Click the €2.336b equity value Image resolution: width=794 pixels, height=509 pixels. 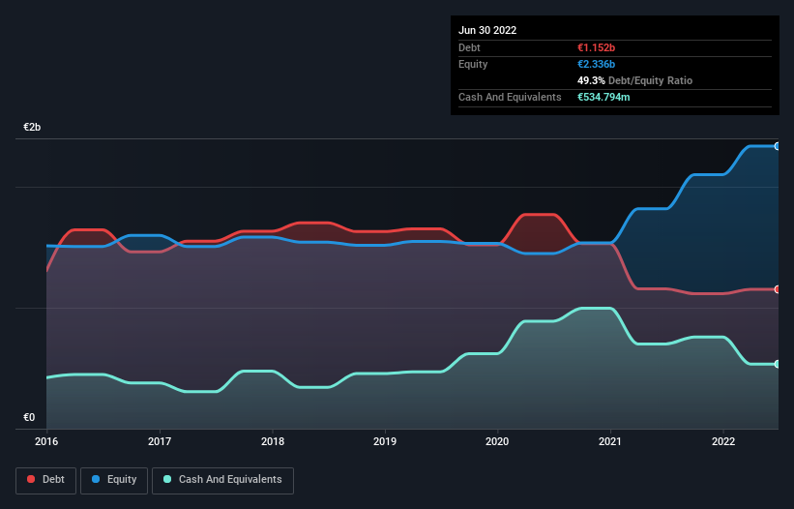click(x=596, y=64)
